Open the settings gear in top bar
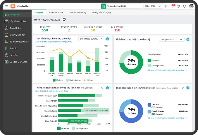This screenshot has height=135, width=198. [x=166, y=6]
